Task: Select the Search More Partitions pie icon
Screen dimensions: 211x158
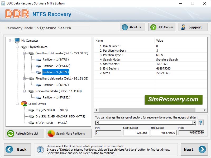Action: 52,134
